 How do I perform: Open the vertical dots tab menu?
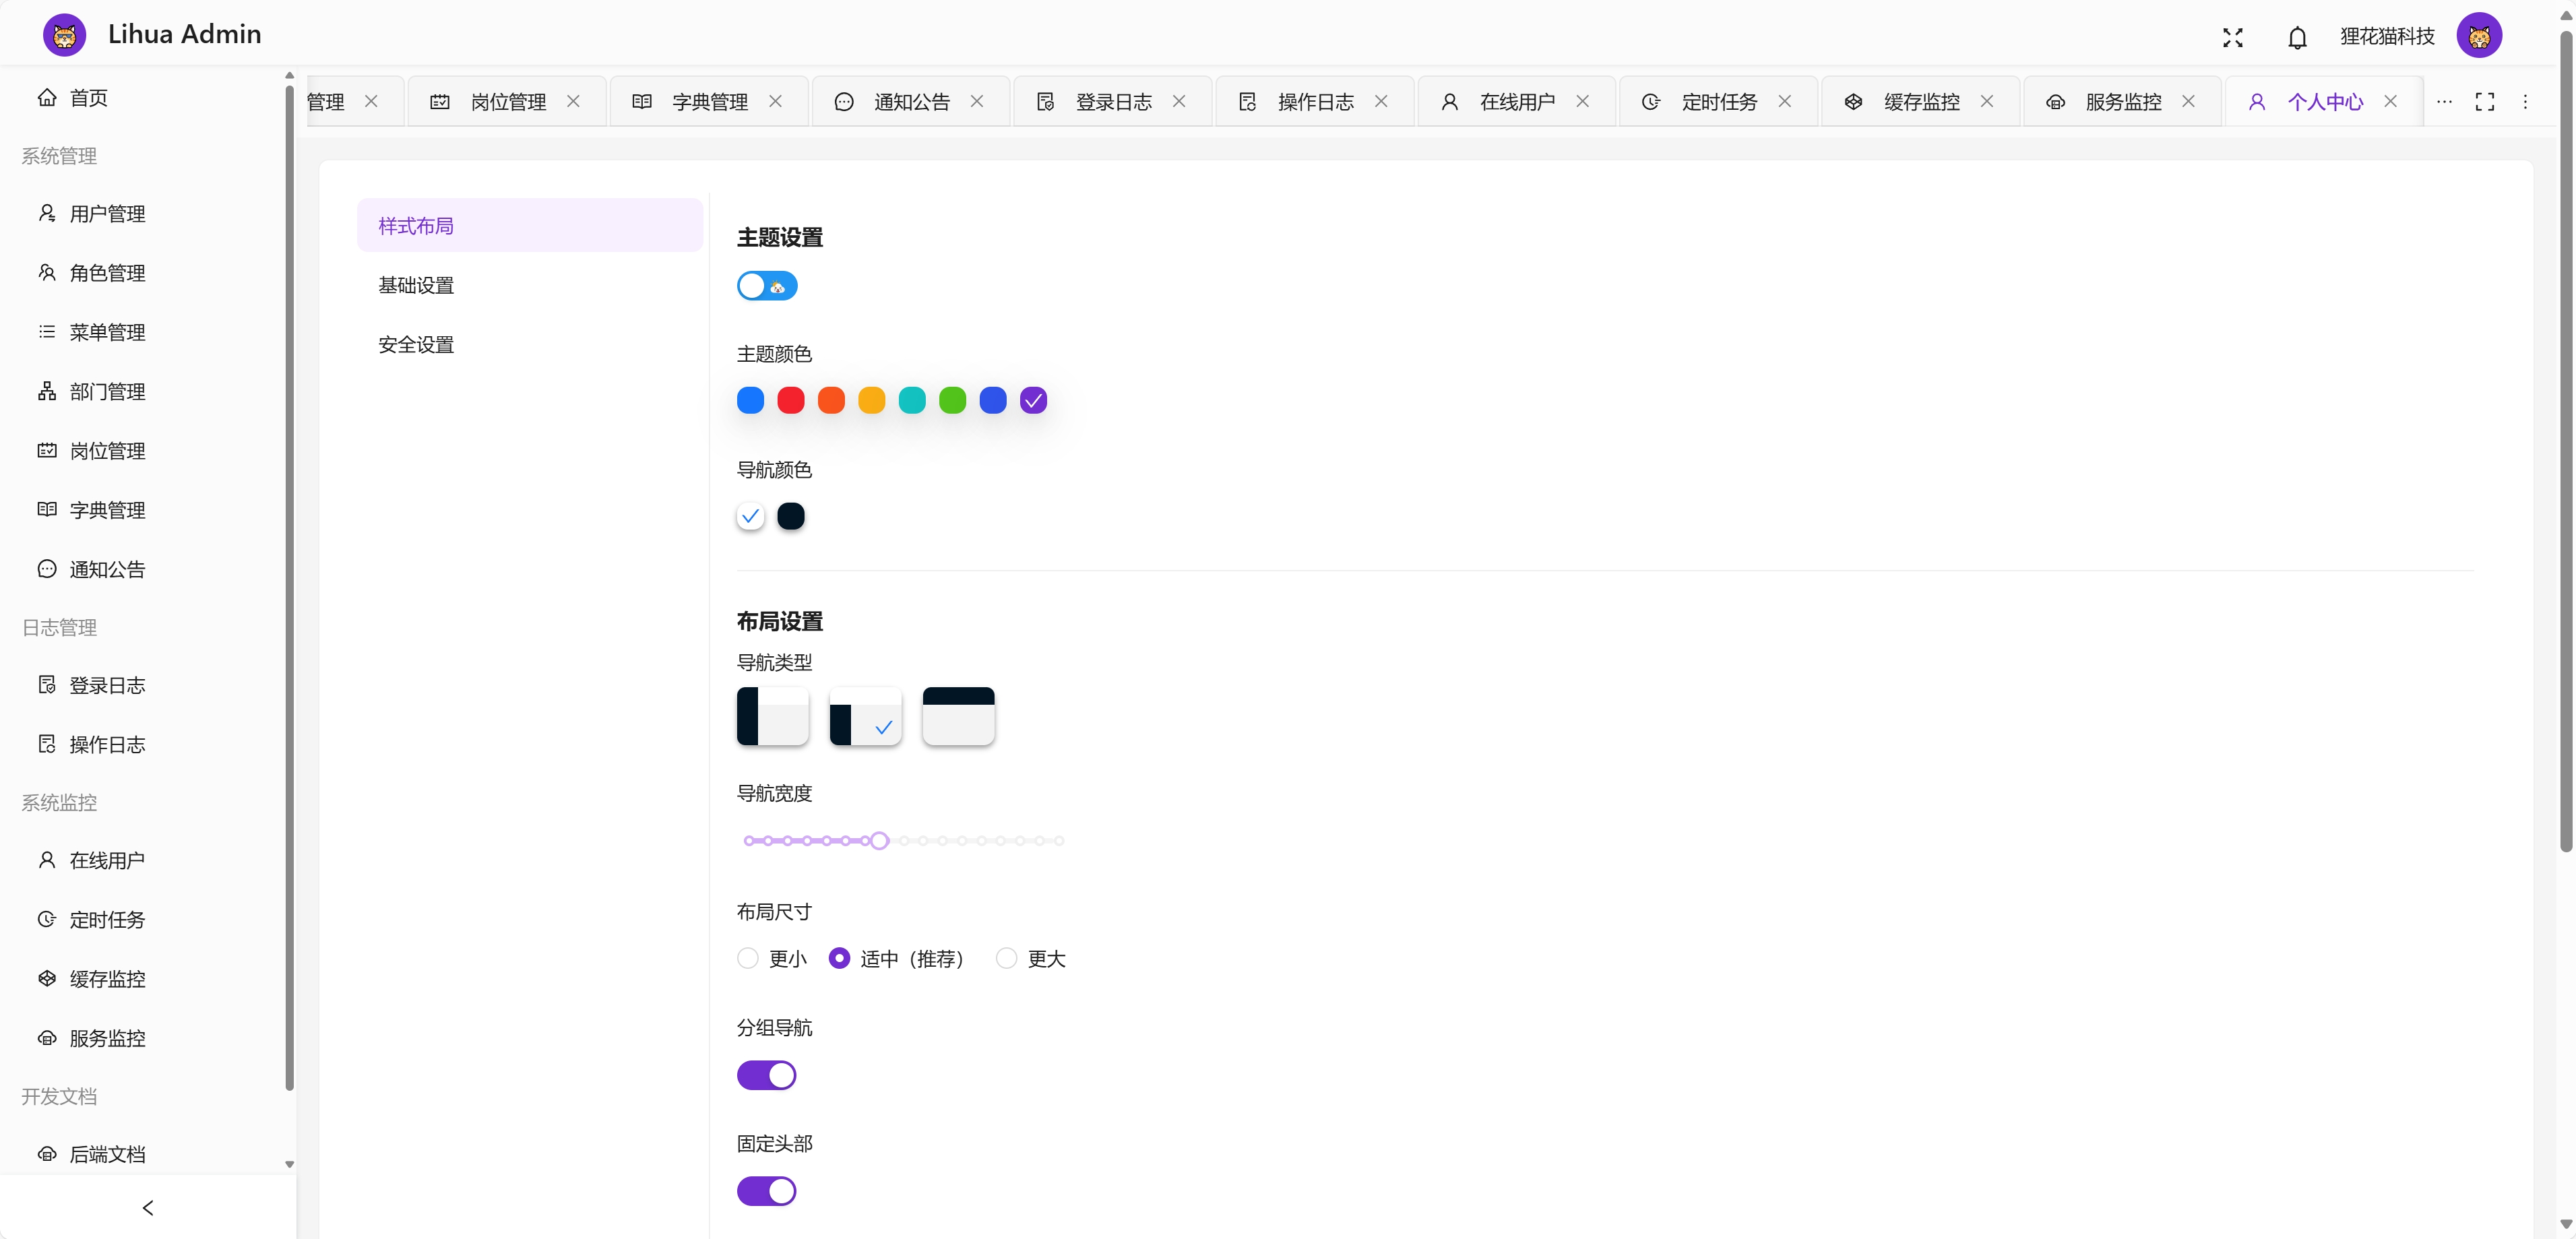pos(2525,101)
